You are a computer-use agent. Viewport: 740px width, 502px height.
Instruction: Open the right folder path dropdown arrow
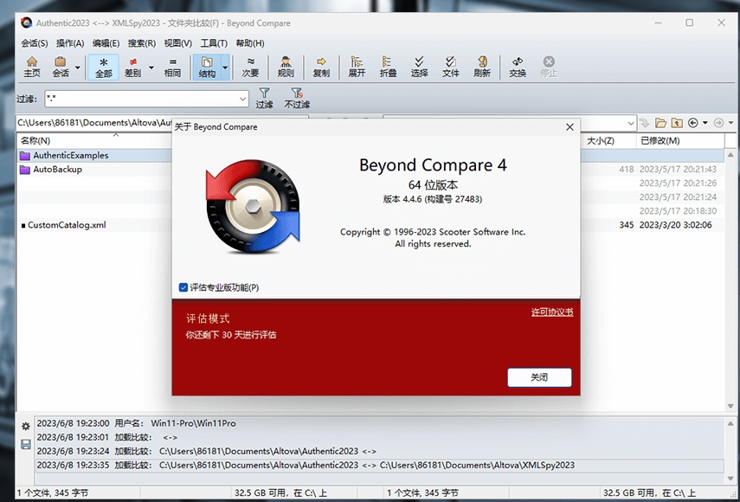pos(631,123)
